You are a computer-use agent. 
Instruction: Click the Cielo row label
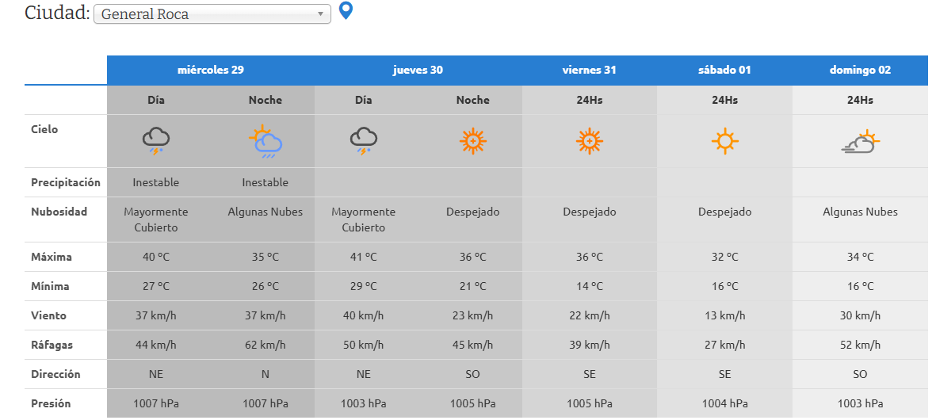pos(44,129)
